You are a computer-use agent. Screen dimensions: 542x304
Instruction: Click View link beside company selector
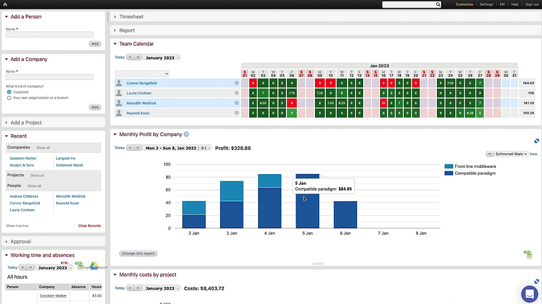click(x=533, y=154)
